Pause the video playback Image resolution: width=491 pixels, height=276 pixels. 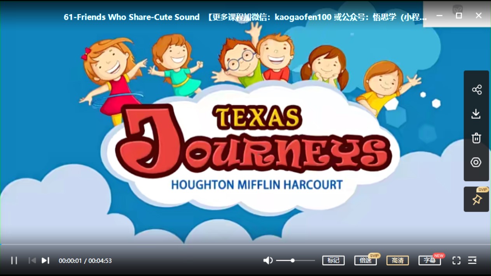coord(14,260)
